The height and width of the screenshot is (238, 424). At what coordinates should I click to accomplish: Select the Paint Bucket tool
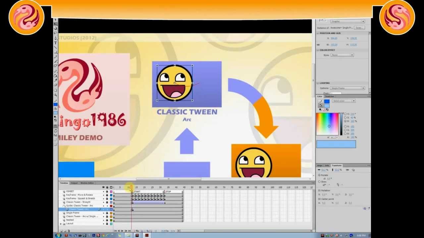pos(56,75)
